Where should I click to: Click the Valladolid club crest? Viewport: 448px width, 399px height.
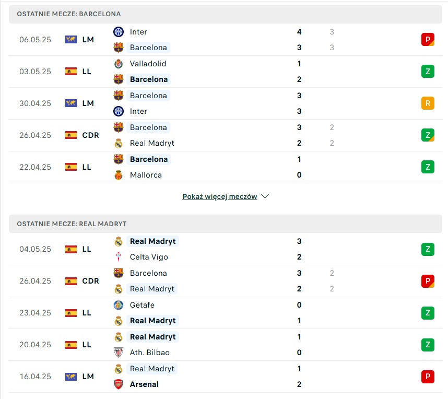119,64
